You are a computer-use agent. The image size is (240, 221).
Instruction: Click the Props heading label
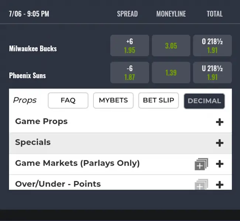25,100
